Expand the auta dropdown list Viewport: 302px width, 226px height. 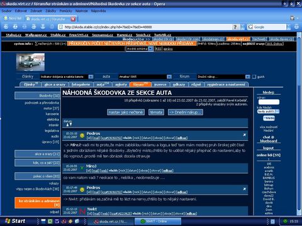pos(169,77)
